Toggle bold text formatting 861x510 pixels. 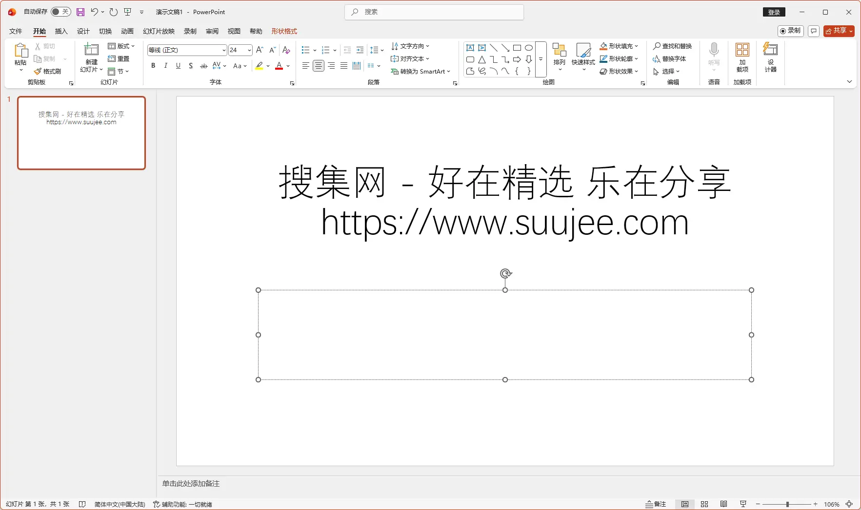click(153, 66)
